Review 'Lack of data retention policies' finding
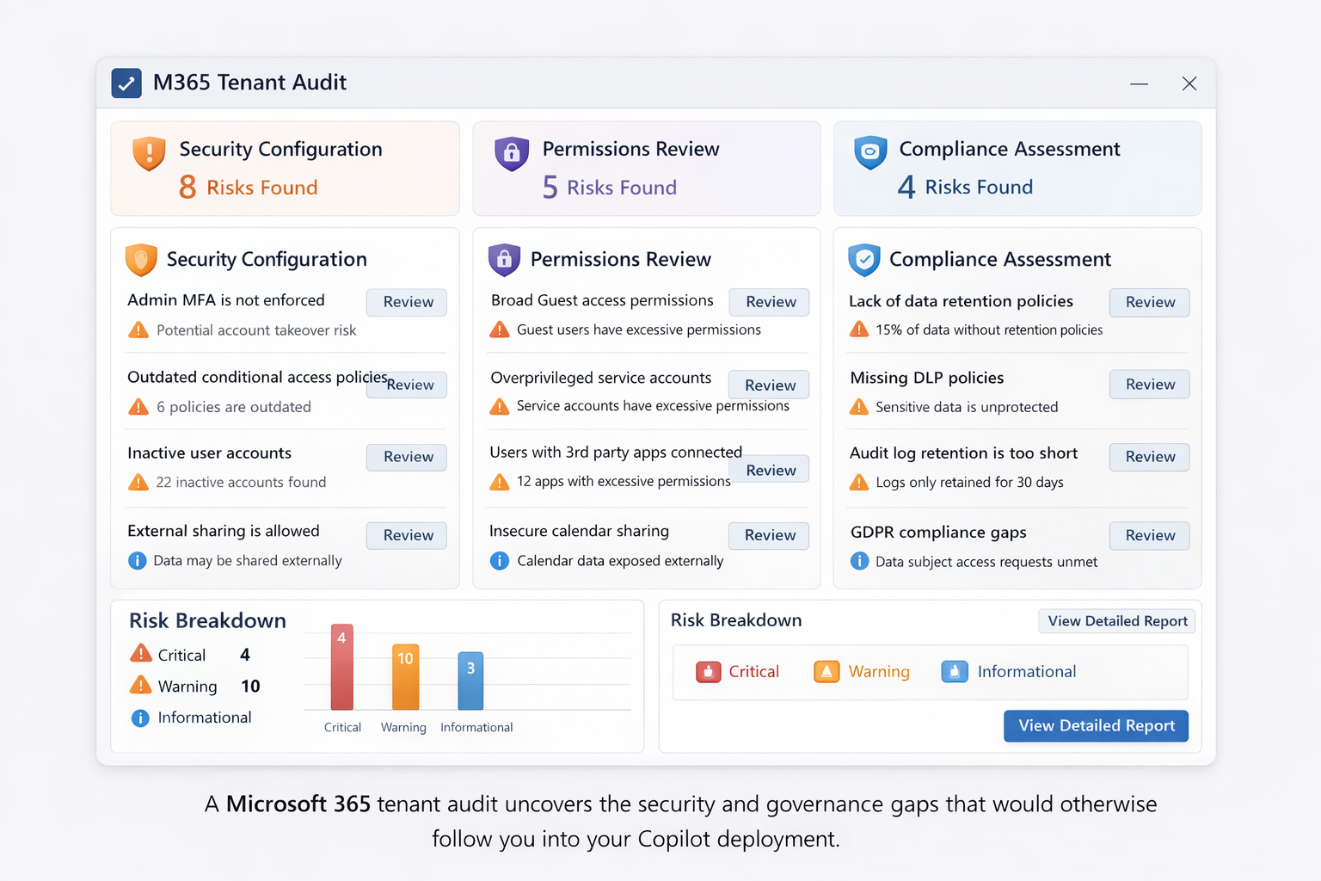Viewport: 1321px width, 881px height. click(1150, 302)
